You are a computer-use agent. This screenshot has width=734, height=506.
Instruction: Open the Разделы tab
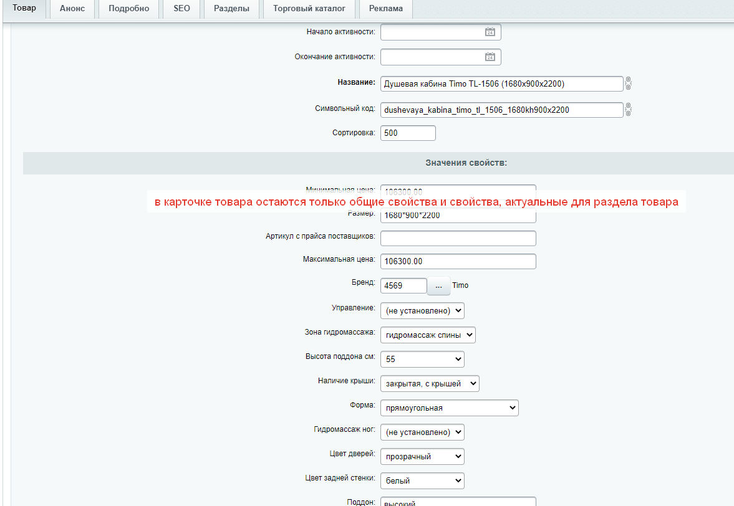231,9
